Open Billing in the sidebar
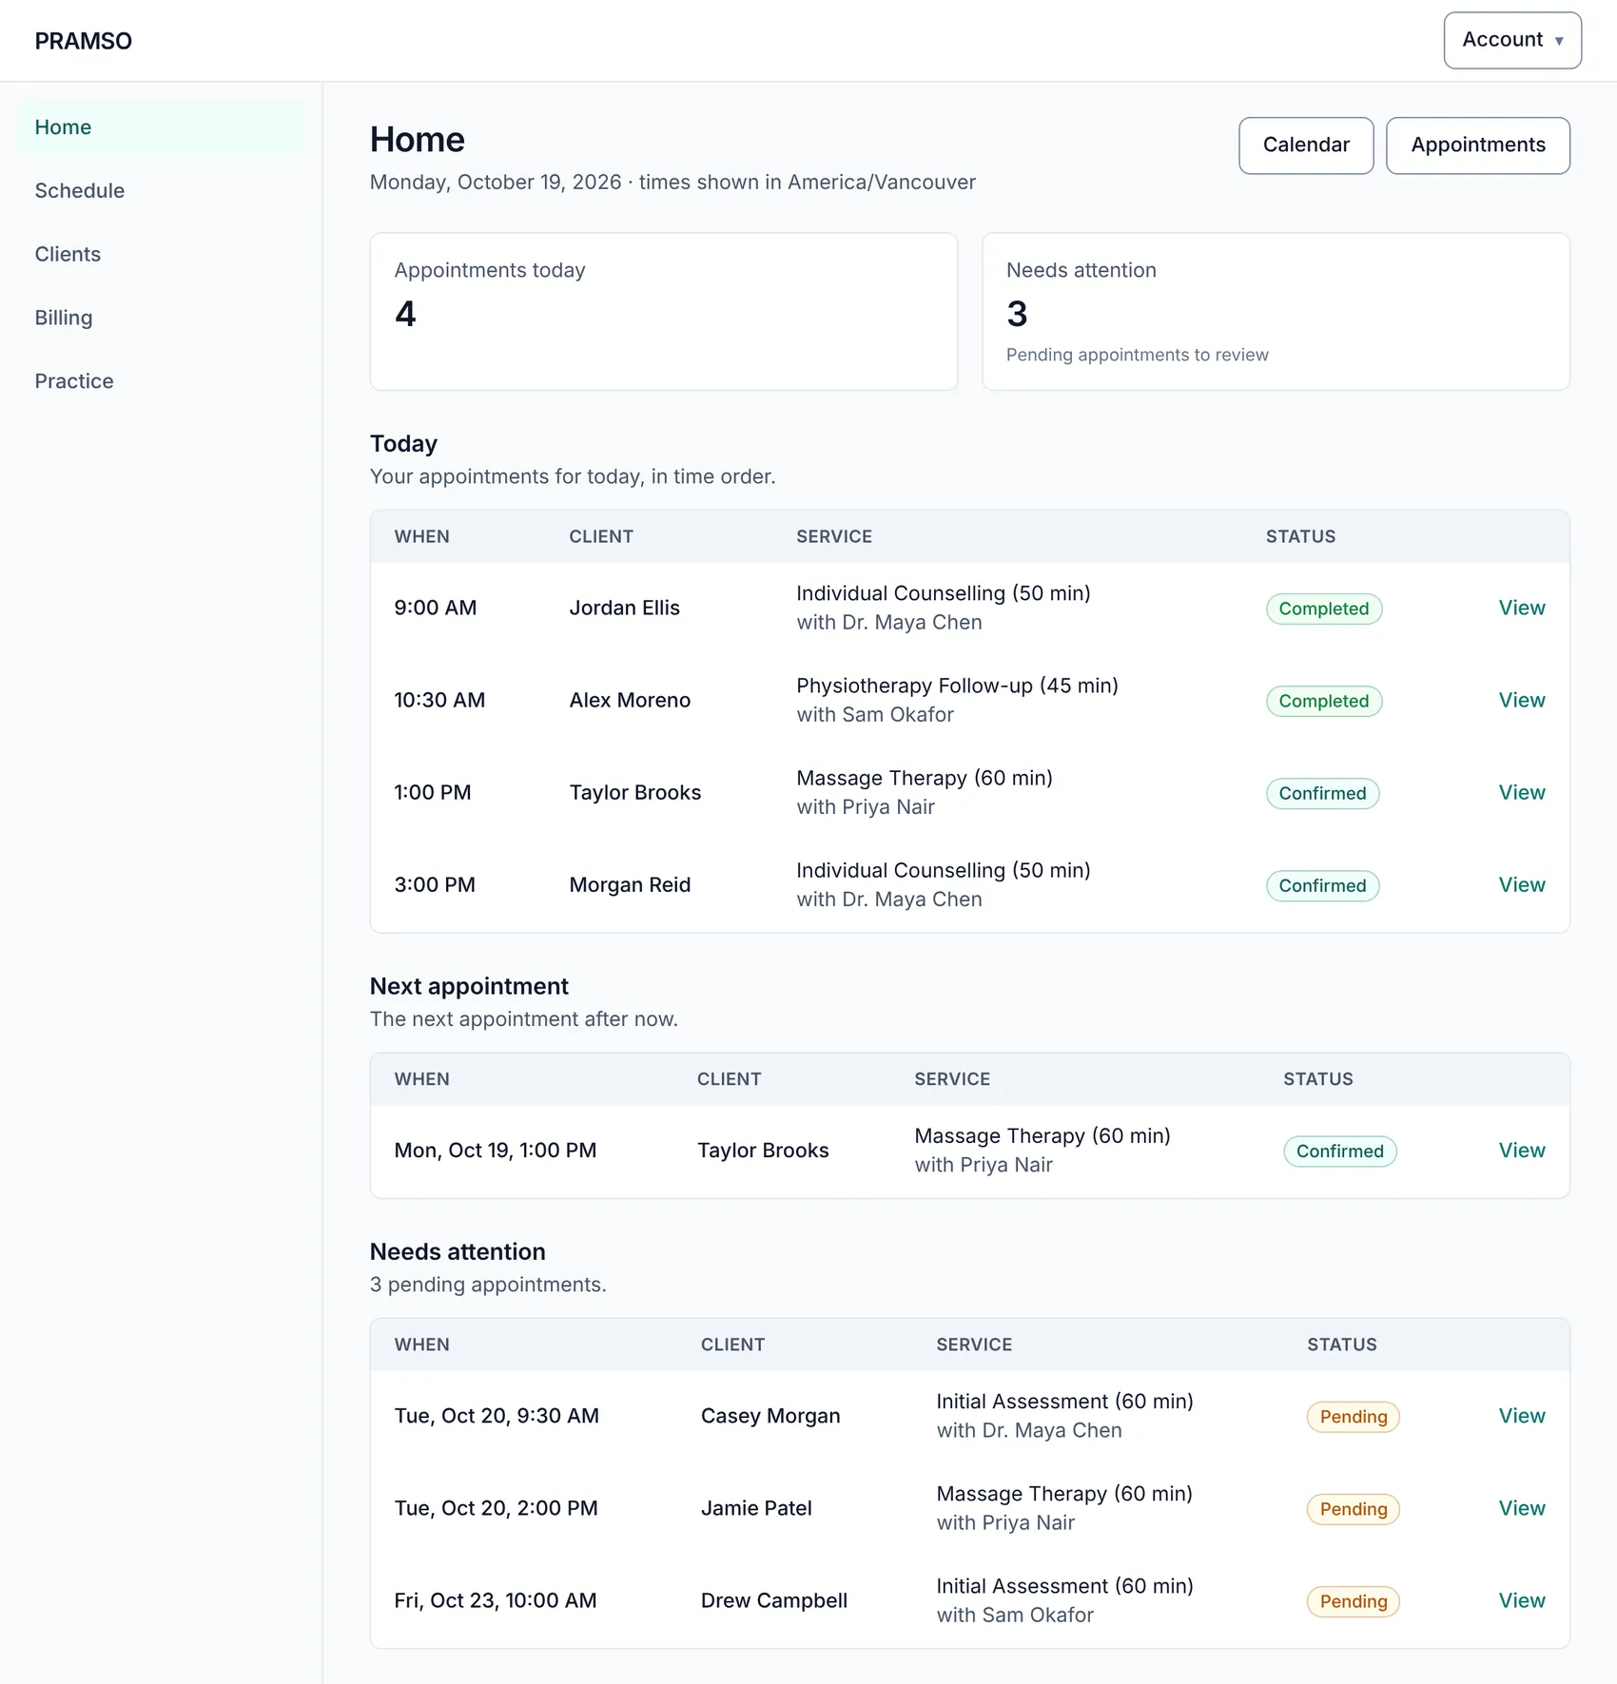Screen dimensions: 1617x1684 click(160, 318)
